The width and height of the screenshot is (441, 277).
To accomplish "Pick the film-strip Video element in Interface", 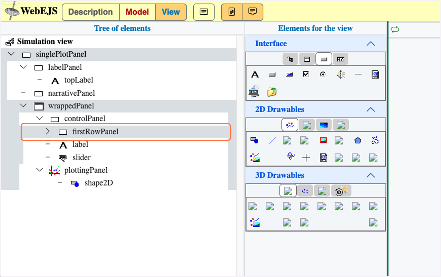I will [375, 74].
